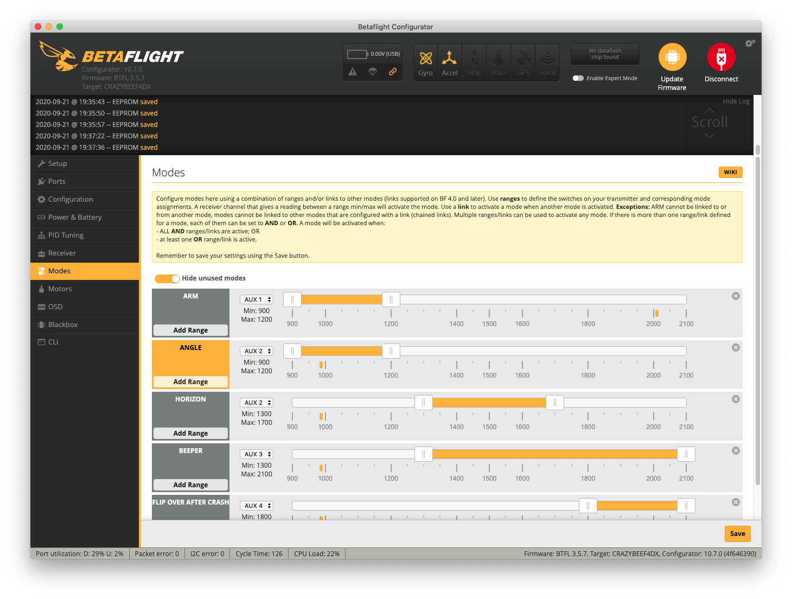Open the OSD tab
Viewport: 792px width, 599px height.
coord(85,307)
